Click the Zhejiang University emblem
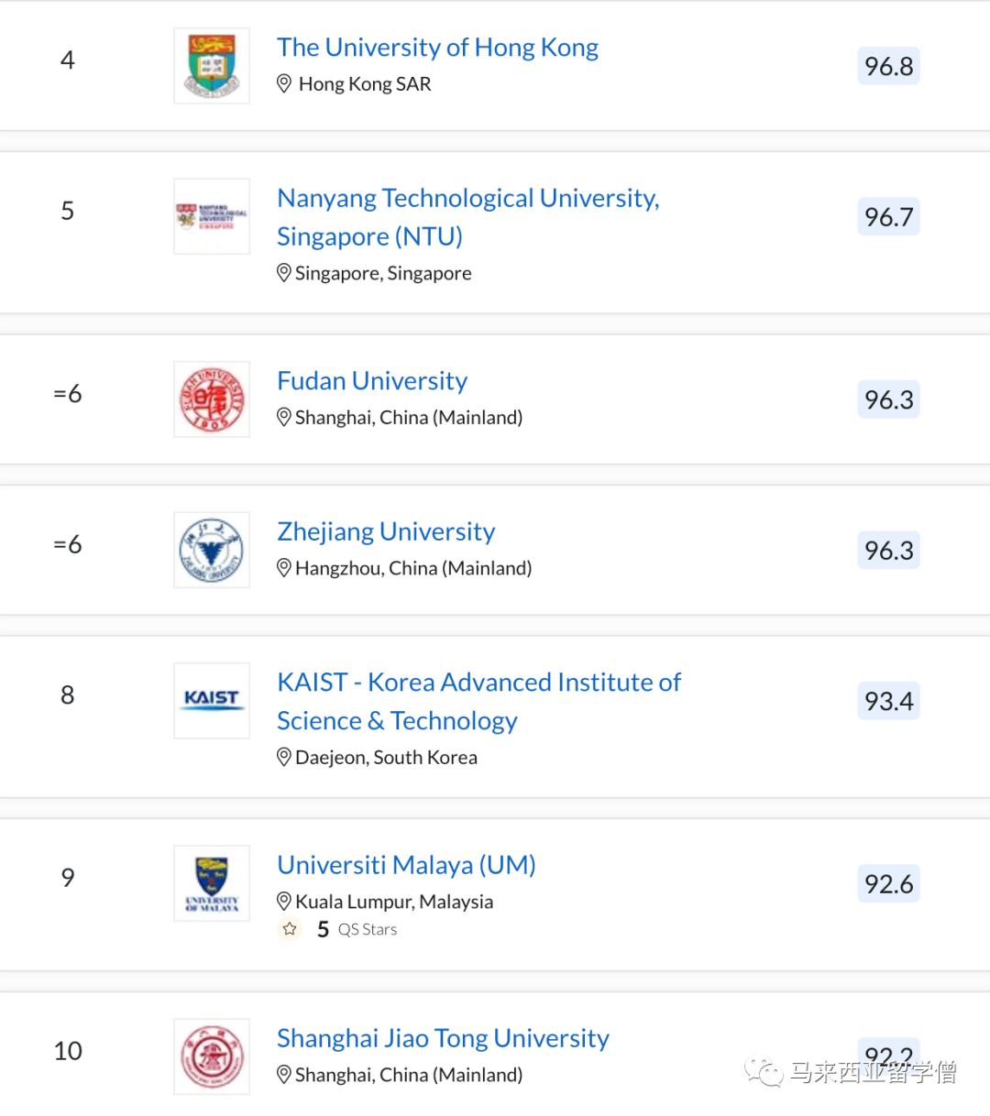The width and height of the screenshot is (990, 1116). point(211,550)
